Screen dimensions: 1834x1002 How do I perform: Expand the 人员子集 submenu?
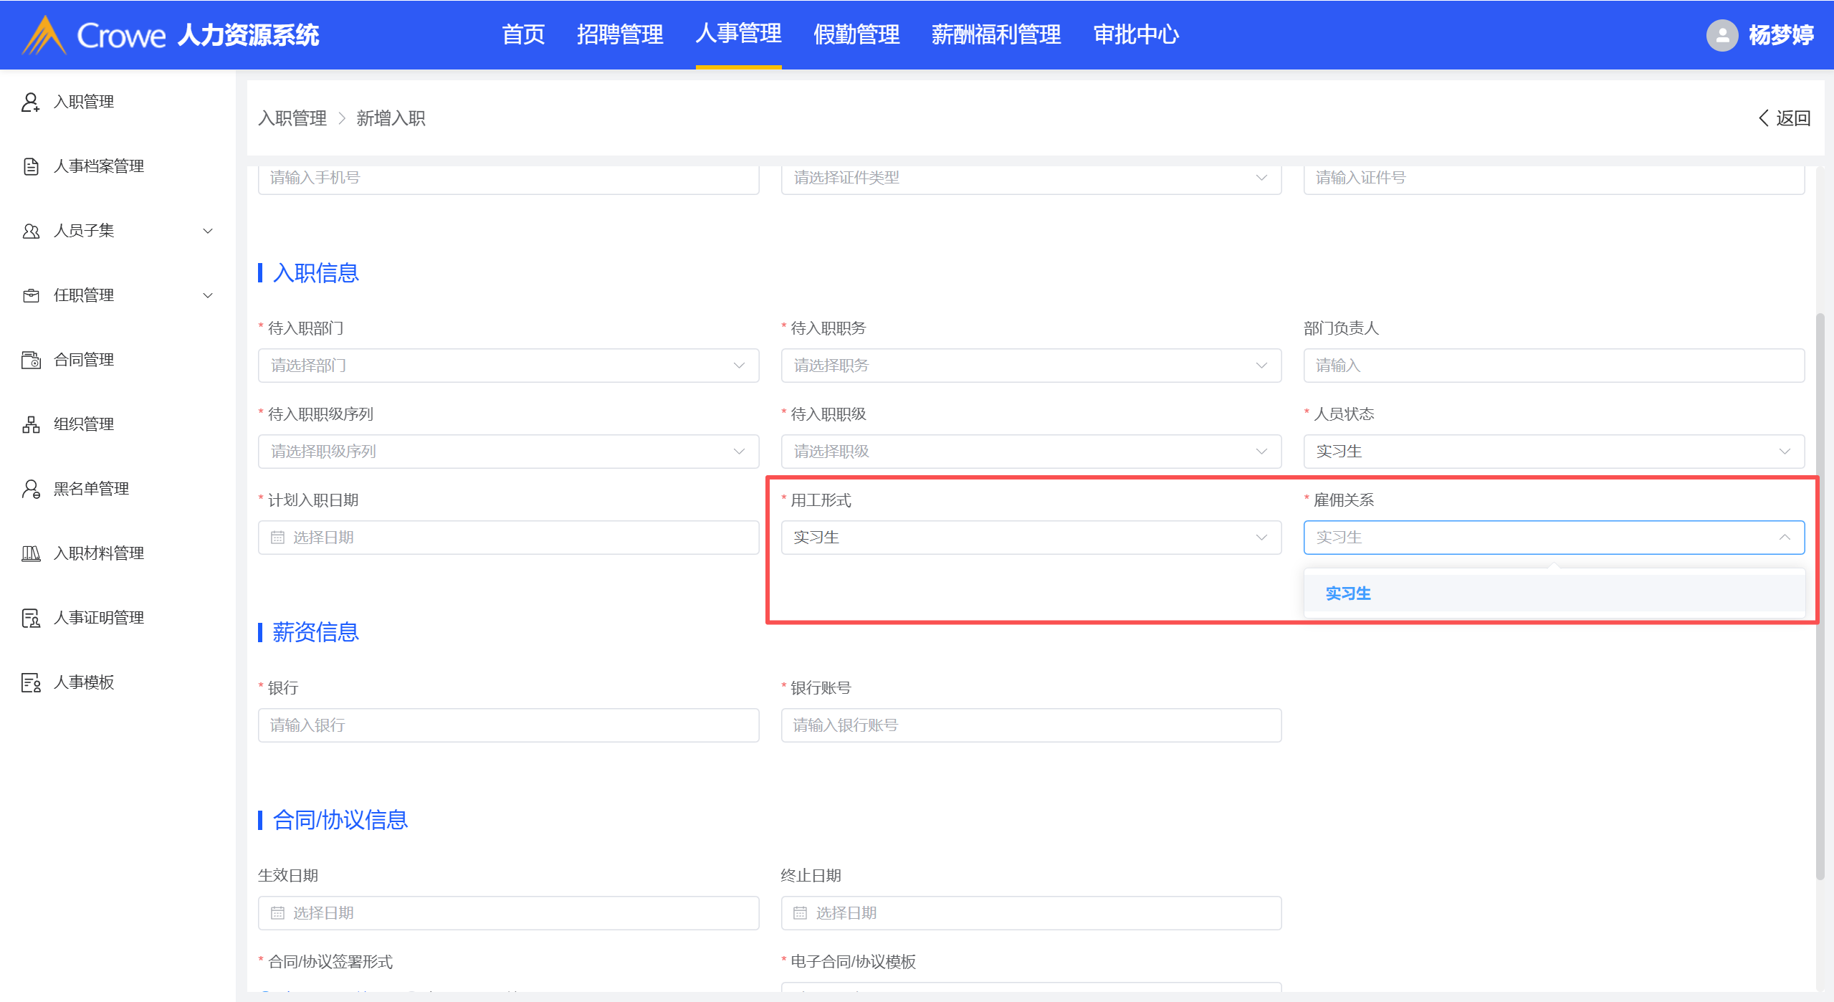pyautogui.click(x=207, y=231)
